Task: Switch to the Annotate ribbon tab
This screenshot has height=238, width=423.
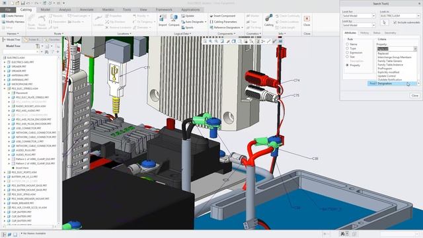Action: coord(87,10)
